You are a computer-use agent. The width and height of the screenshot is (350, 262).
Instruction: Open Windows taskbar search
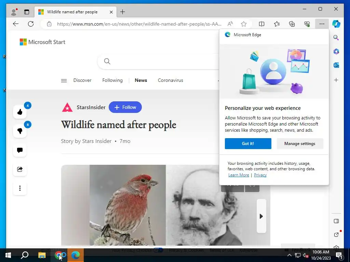[25, 255]
